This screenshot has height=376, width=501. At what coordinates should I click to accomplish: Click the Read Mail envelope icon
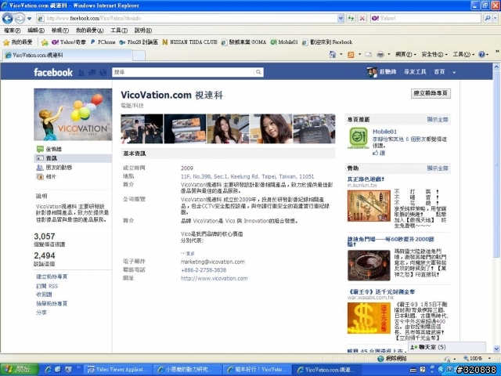(368, 54)
